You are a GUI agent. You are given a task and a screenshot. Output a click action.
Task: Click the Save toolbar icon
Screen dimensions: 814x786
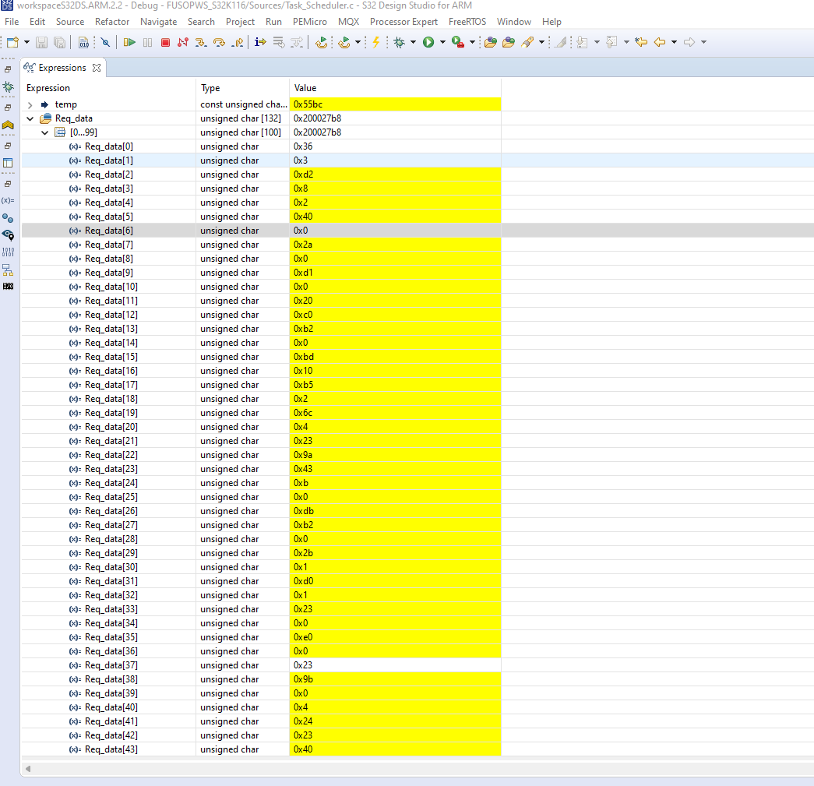tap(41, 42)
